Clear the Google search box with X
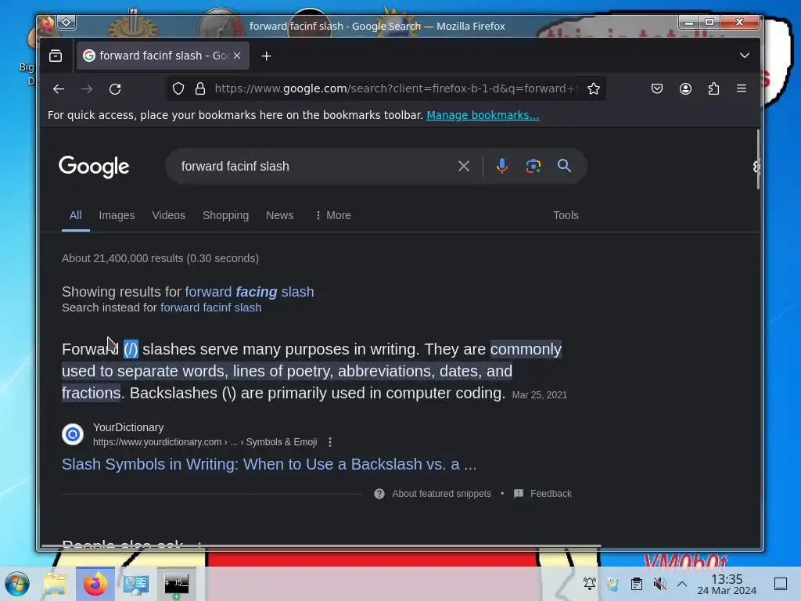Viewport: 801px width, 601px height. 463,166
